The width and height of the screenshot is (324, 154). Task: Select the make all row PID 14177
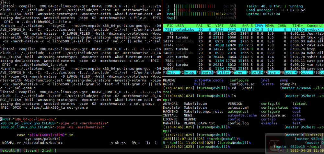pyautogui.click(x=243, y=41)
